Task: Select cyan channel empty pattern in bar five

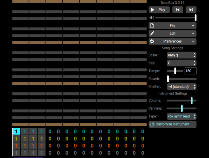Action: coord(50,131)
